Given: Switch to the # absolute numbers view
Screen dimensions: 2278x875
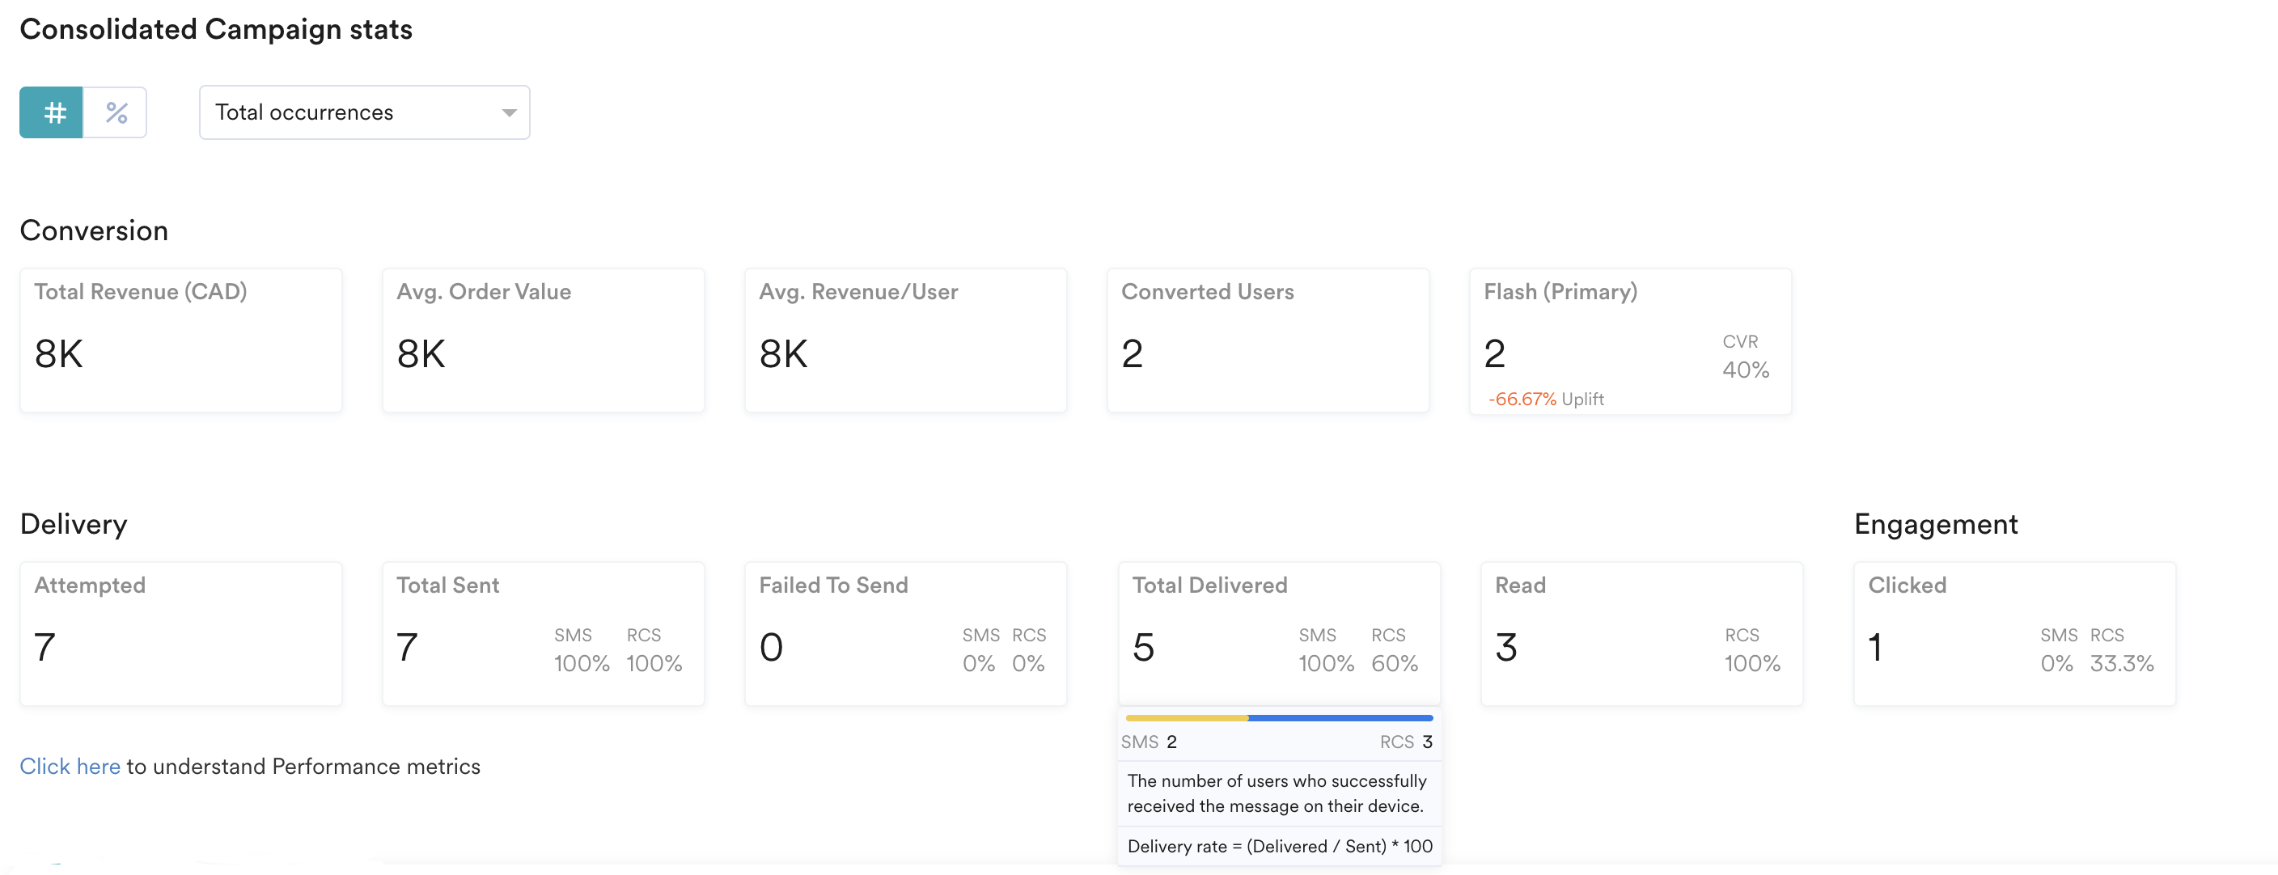Looking at the screenshot, I should [51, 112].
